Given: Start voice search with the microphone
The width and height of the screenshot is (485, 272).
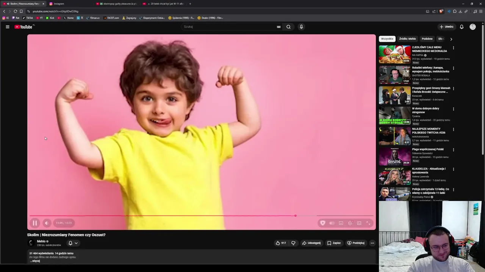Looking at the screenshot, I should pyautogui.click(x=301, y=27).
